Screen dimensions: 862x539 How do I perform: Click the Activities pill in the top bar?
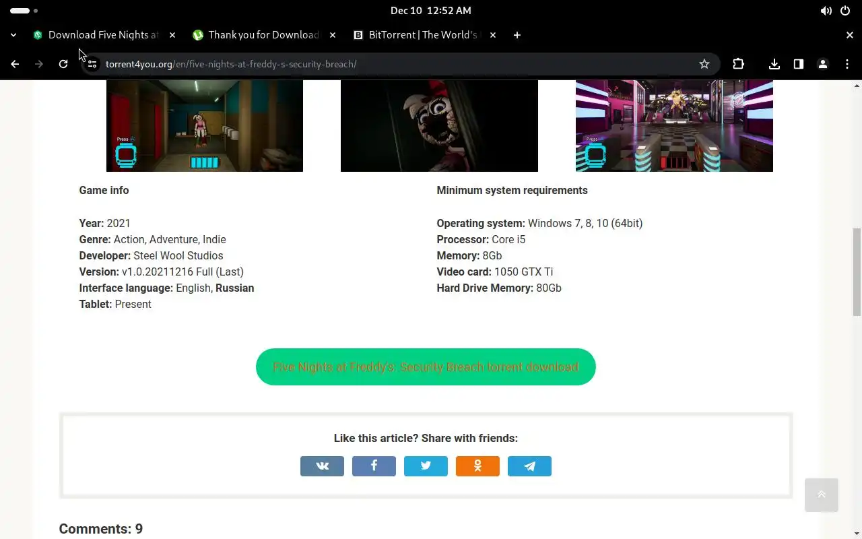pos(24,11)
